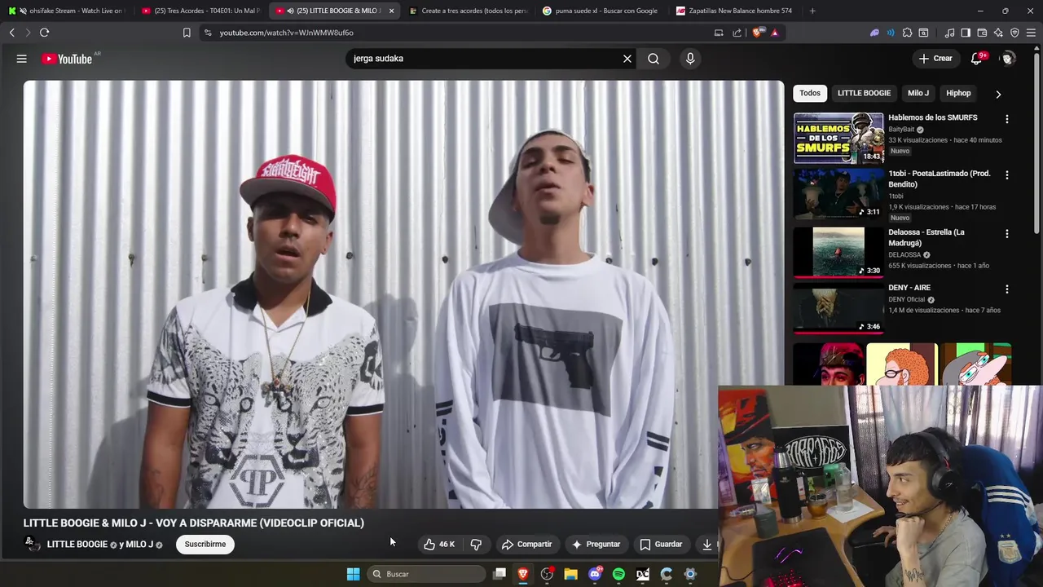Go back with the browser back arrow
Viewport: 1043px width, 587px height.
(x=11, y=33)
